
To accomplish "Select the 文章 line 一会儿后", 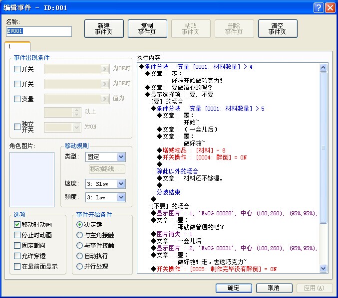I will point(176,241).
